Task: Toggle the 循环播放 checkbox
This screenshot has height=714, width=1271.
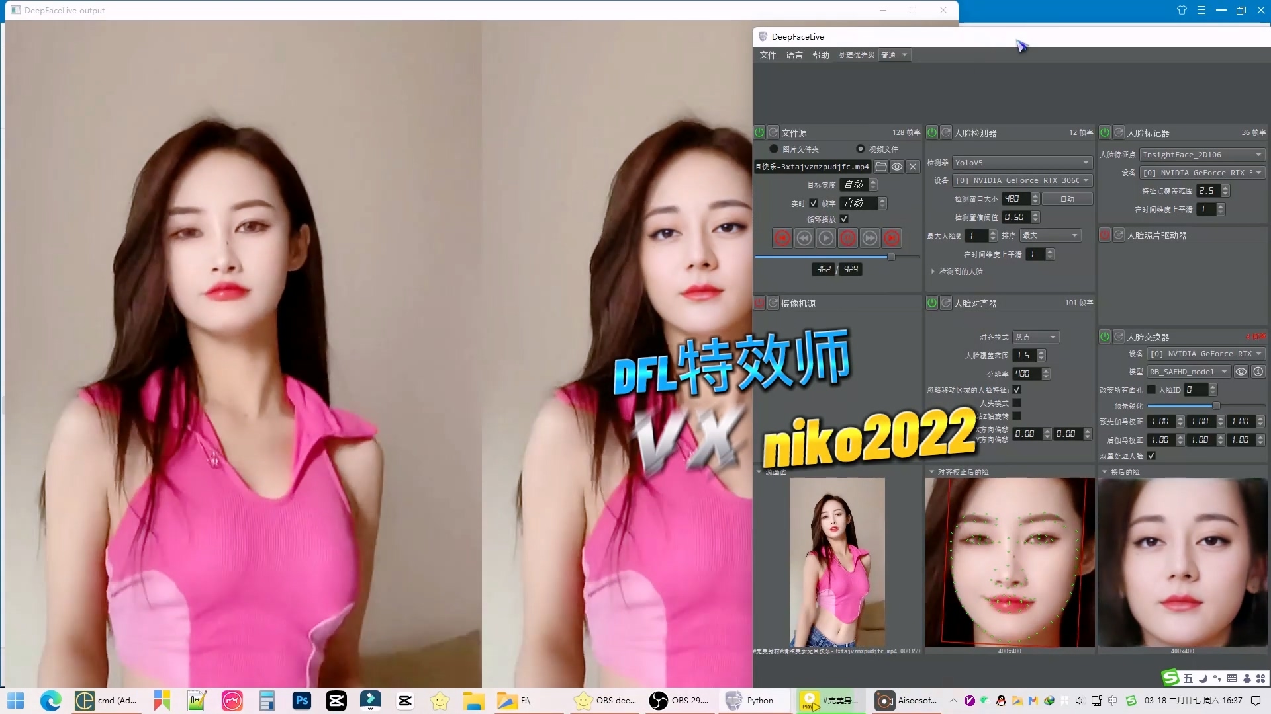Action: point(843,219)
